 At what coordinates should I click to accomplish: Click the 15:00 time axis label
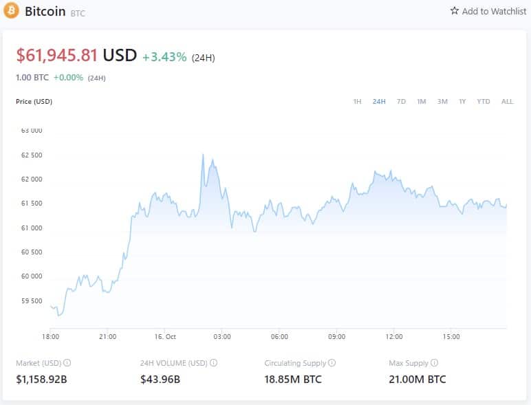[x=451, y=337]
